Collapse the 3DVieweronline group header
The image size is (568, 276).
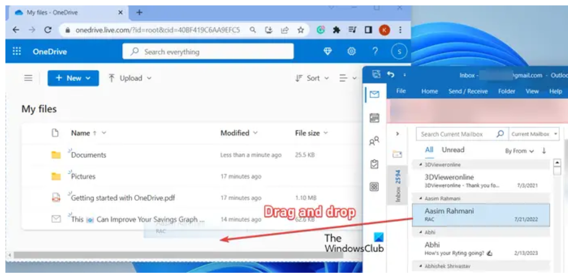420,165
